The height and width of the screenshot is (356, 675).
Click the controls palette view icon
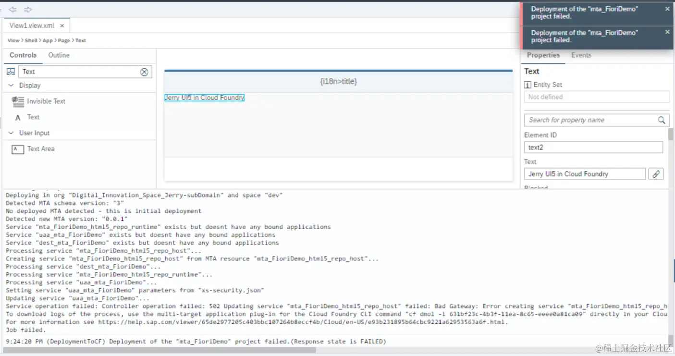(11, 72)
